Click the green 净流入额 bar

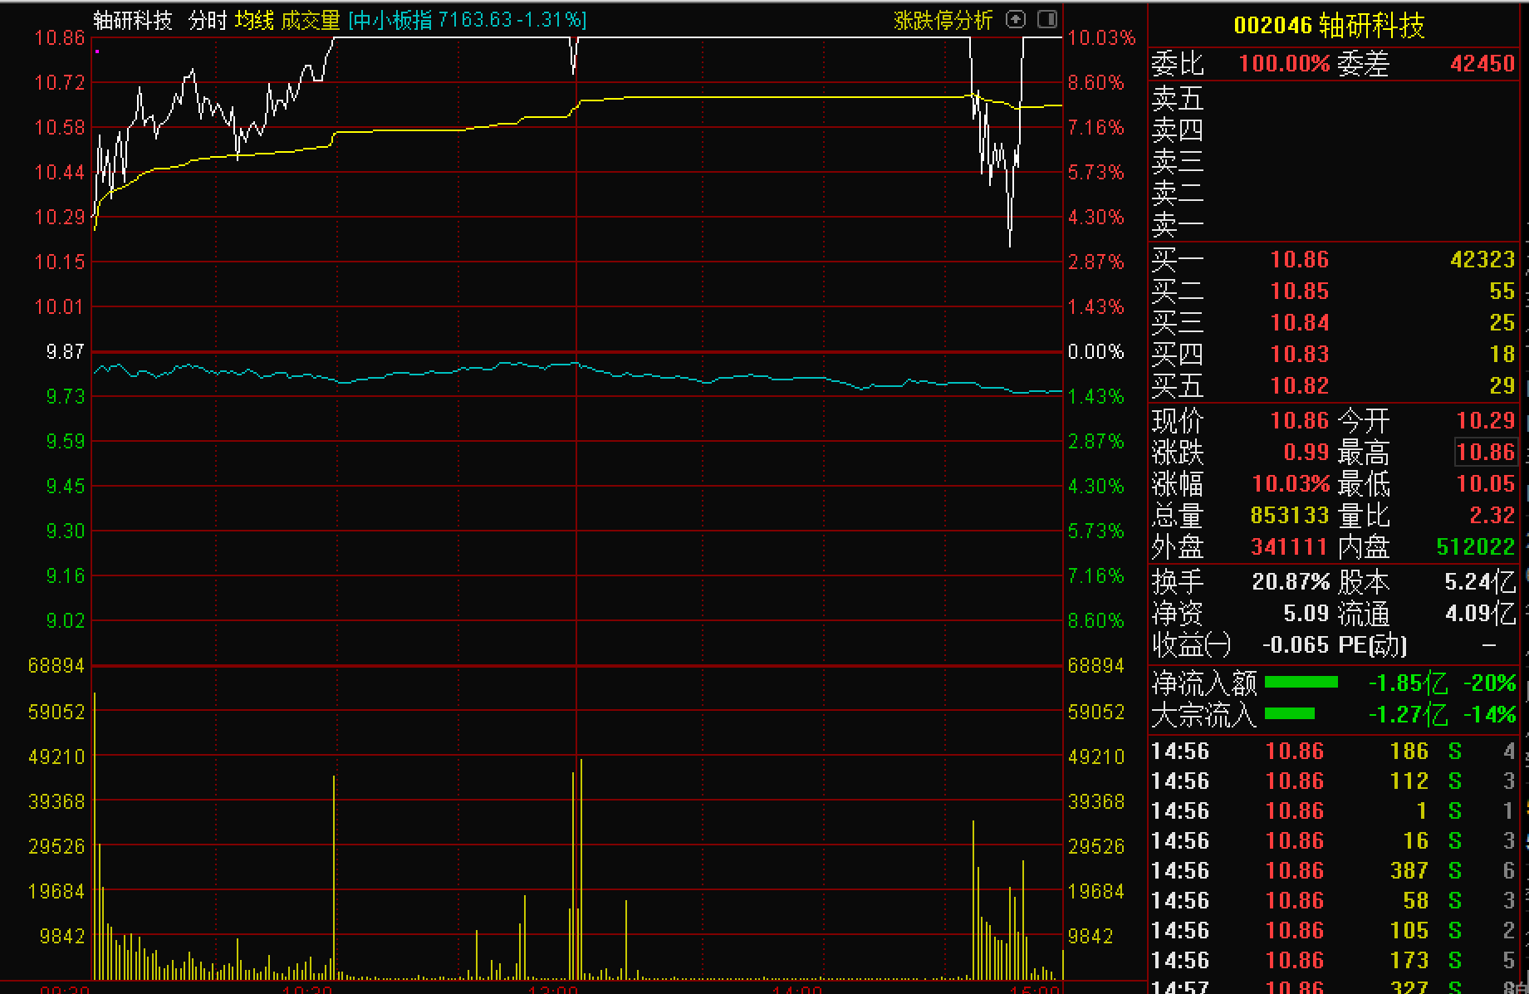(1301, 683)
